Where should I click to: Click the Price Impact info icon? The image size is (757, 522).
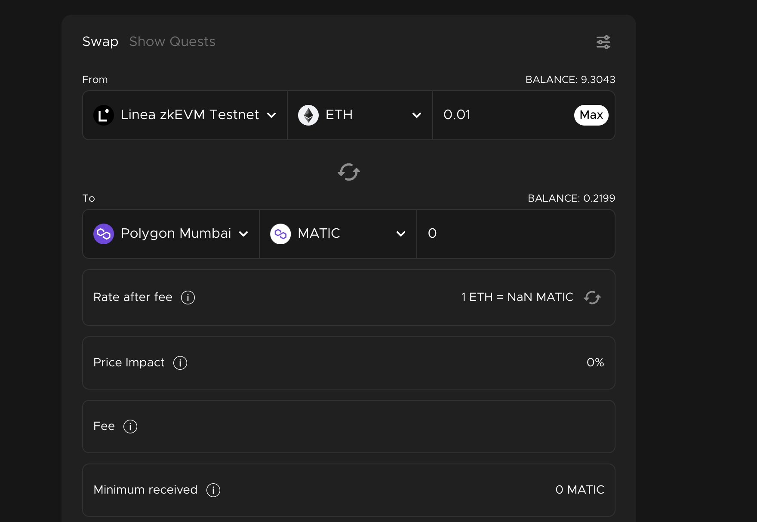[180, 363]
